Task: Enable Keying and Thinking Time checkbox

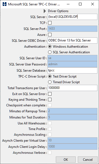Action: pos(50,100)
